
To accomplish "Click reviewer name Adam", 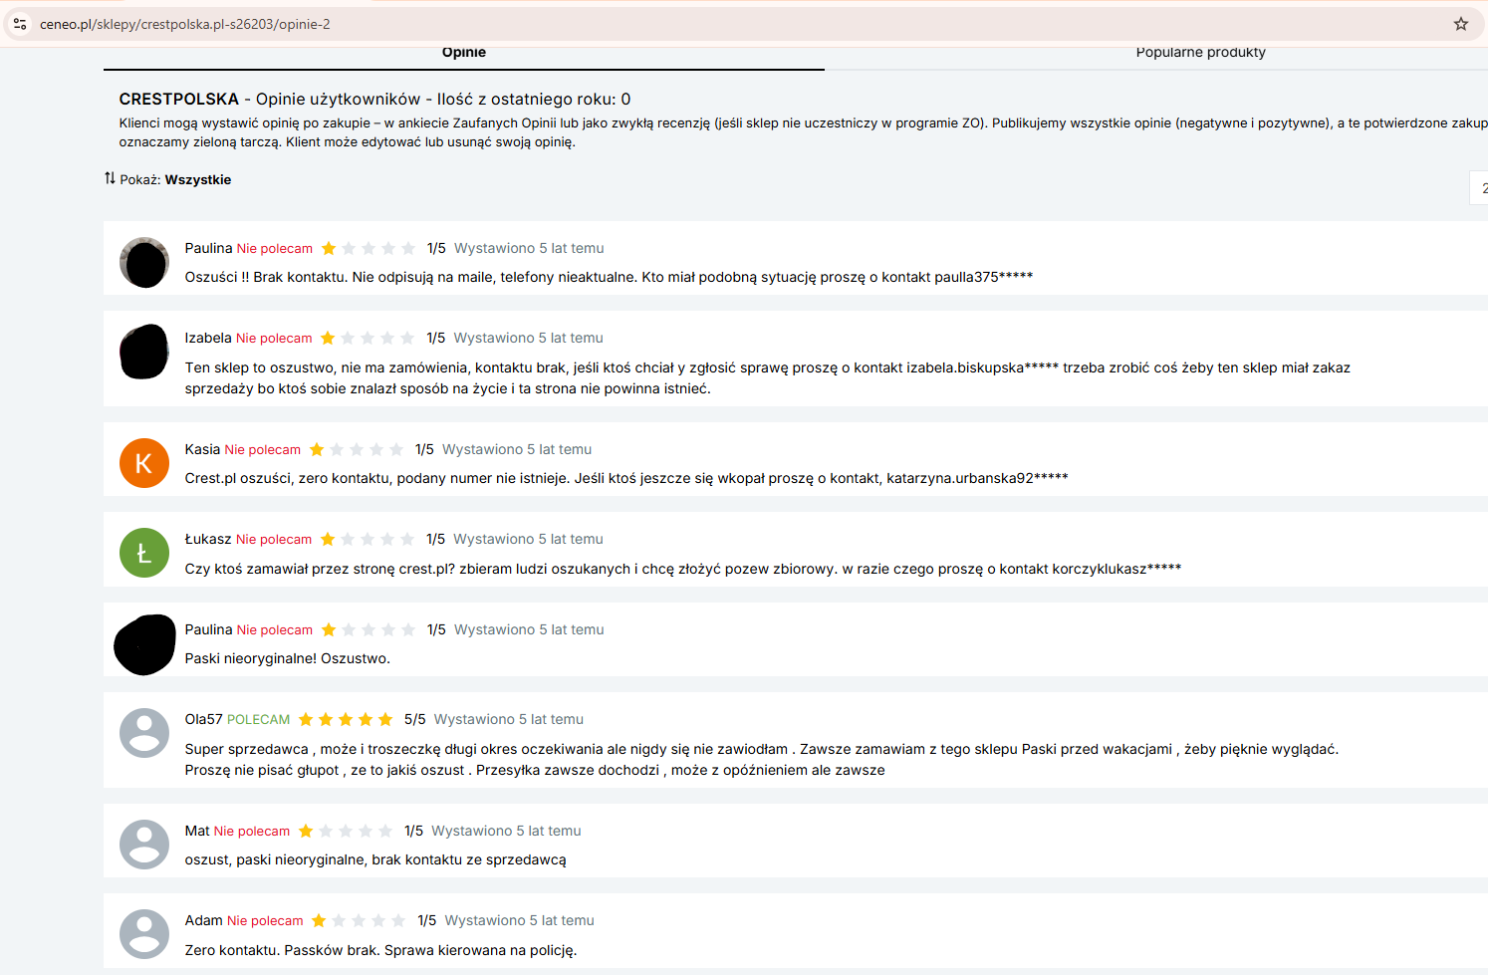I will tap(204, 921).
